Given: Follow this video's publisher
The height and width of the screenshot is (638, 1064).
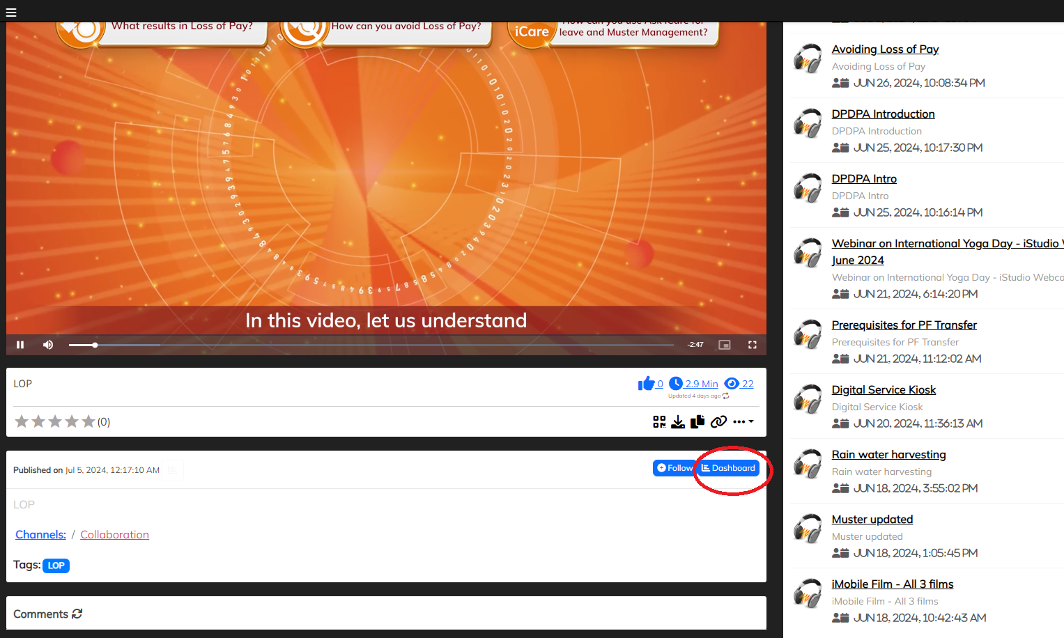Looking at the screenshot, I should [x=675, y=468].
